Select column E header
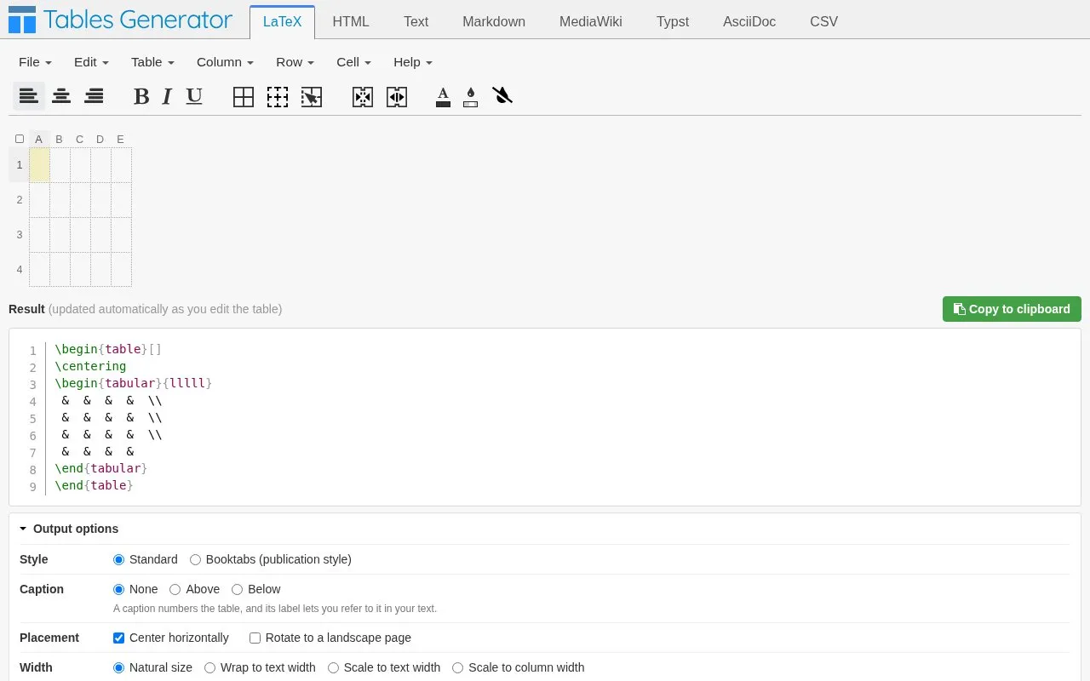The width and height of the screenshot is (1090, 681). coord(121,139)
